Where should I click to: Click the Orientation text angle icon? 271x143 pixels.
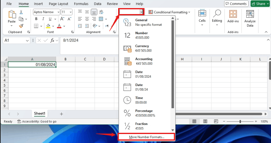pos(95,26)
